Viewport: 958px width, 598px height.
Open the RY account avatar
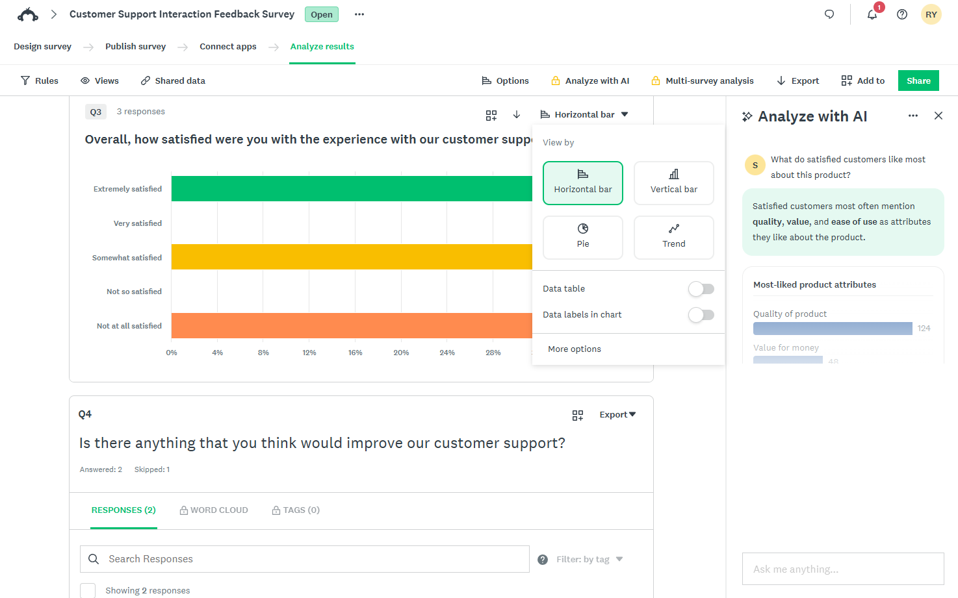point(931,14)
